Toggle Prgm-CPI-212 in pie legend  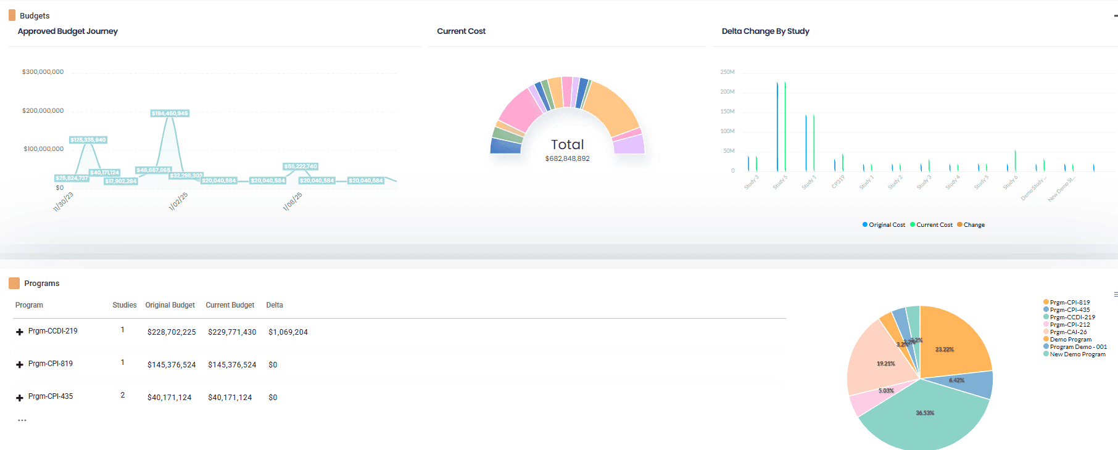[x=1066, y=325]
